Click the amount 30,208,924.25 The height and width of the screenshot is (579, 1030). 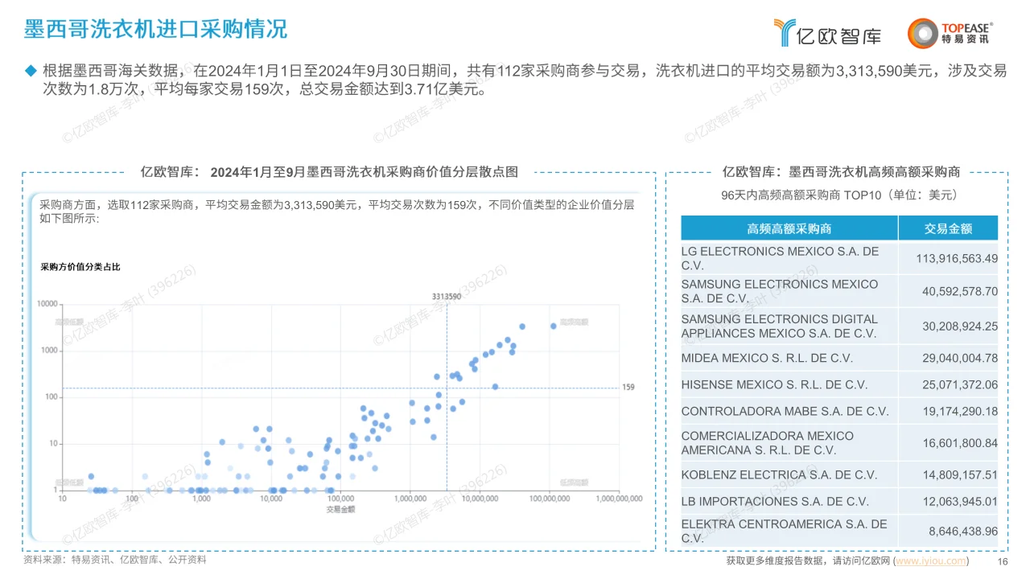[x=960, y=326]
